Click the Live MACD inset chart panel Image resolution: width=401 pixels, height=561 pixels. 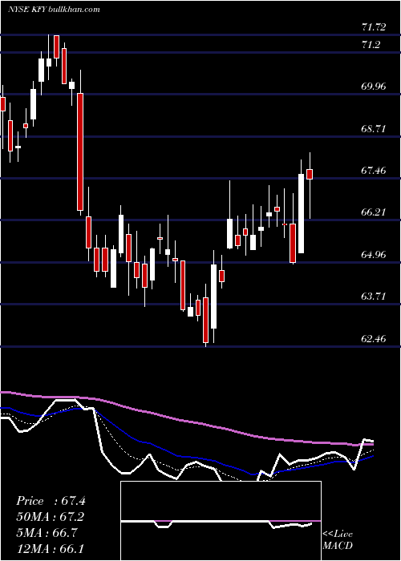coord(221,521)
